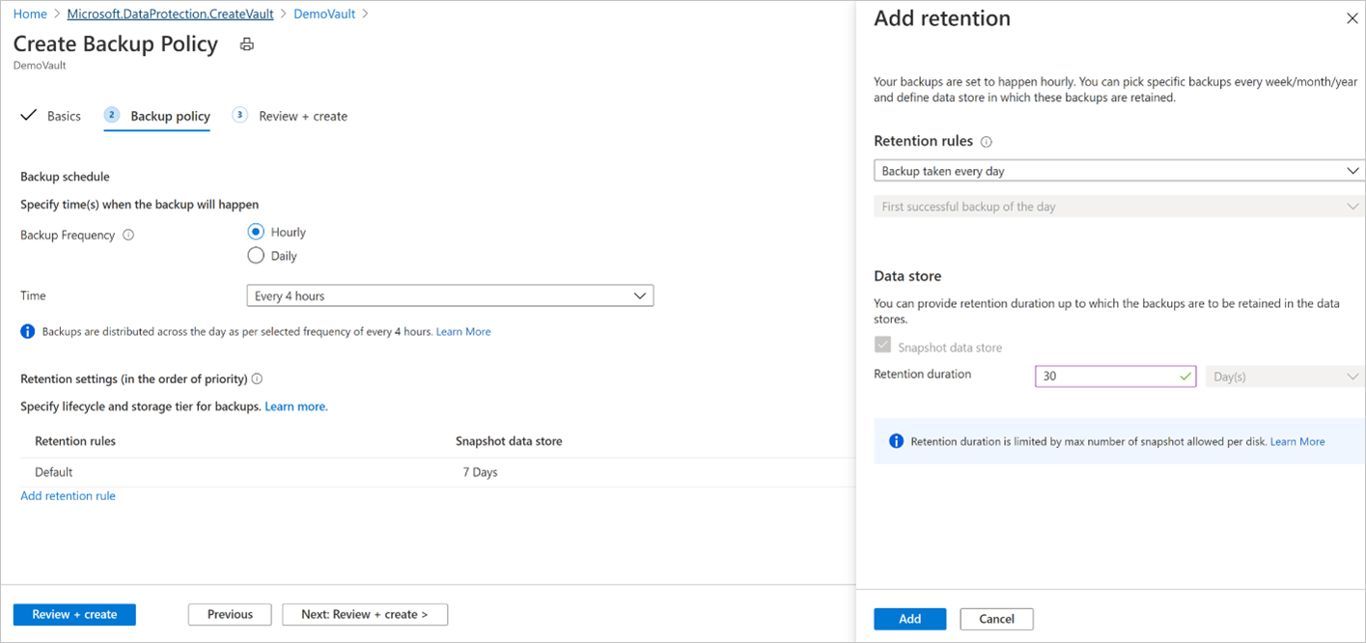This screenshot has width=1366, height=643.
Task: Open the Every 4 hours time dropdown
Action: click(450, 296)
